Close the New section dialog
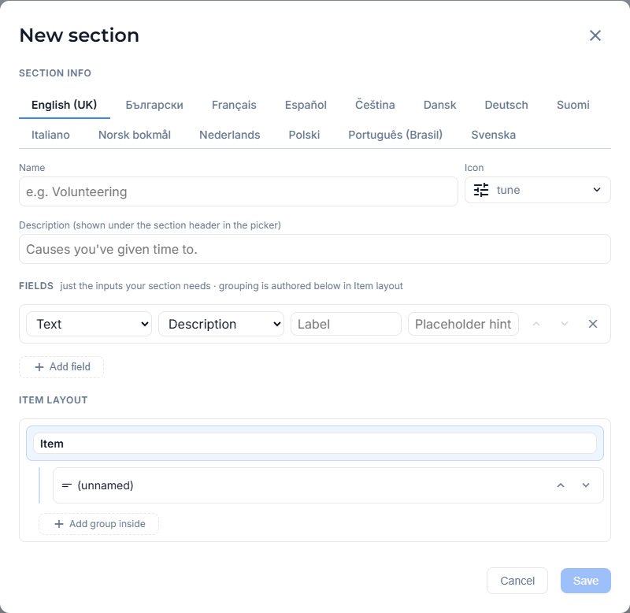This screenshot has height=613, width=630. click(x=595, y=35)
